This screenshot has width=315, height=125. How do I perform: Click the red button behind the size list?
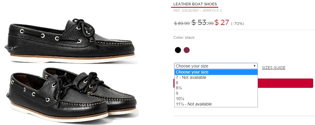pyautogui.click(x=286, y=83)
